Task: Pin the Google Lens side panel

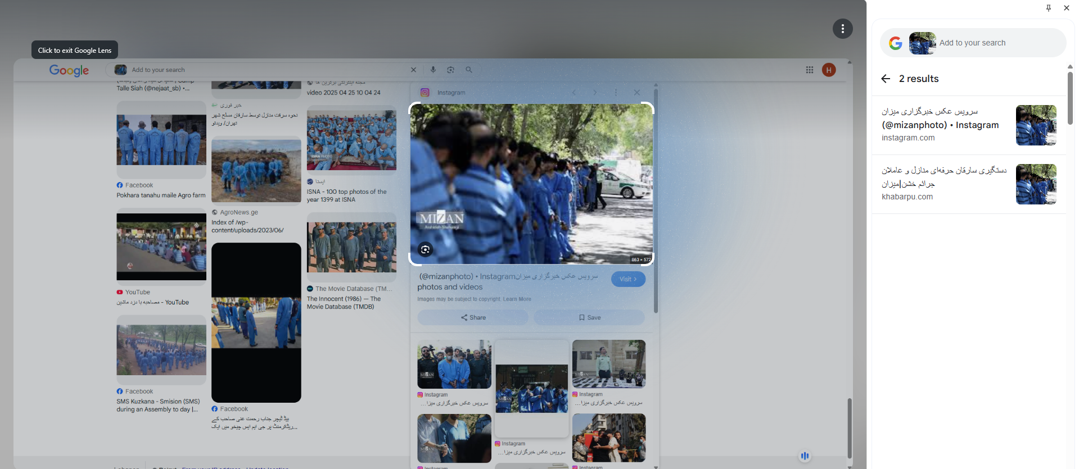Action: [1048, 8]
